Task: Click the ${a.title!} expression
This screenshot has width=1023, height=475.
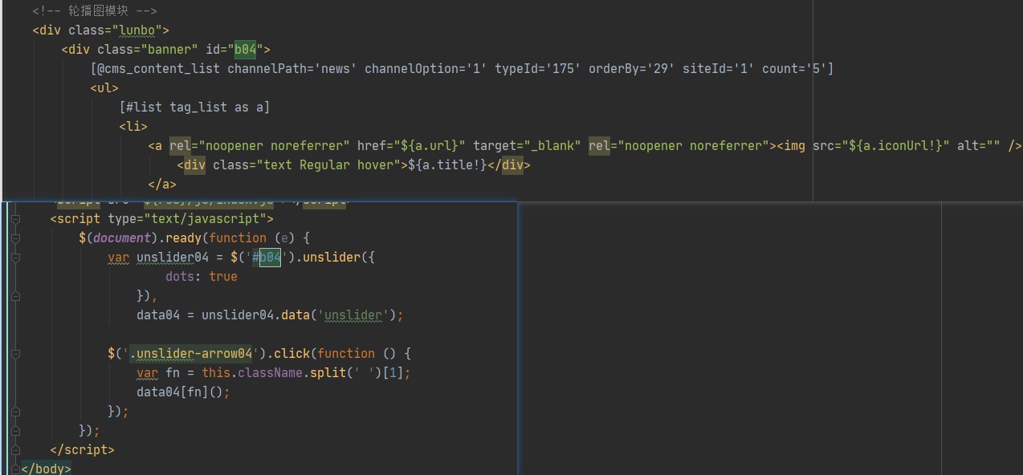Action: [448, 165]
